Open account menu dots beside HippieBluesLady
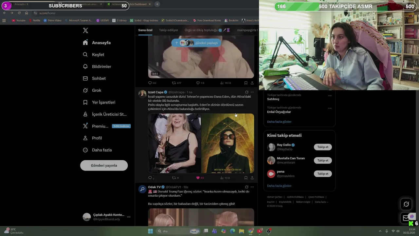Image resolution: width=419 pixels, height=236 pixels. [129, 217]
